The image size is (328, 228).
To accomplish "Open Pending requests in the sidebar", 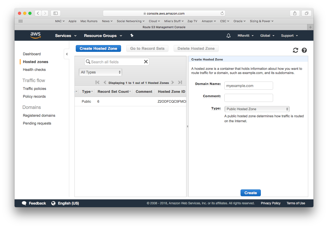I will (37, 123).
